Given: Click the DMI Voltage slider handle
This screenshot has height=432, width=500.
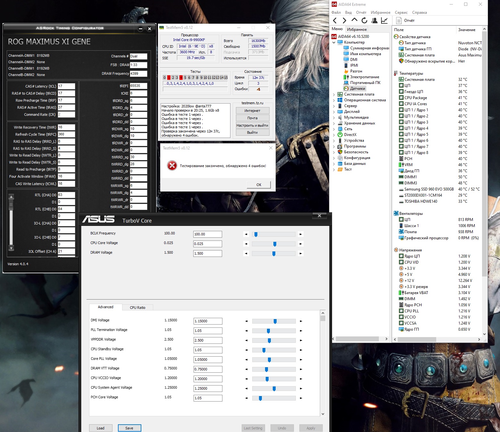Looking at the screenshot, I should 275,321.
